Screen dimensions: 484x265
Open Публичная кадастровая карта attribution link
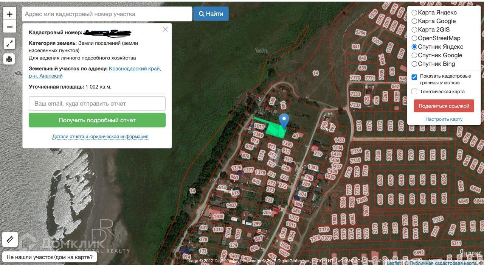tap(442, 263)
